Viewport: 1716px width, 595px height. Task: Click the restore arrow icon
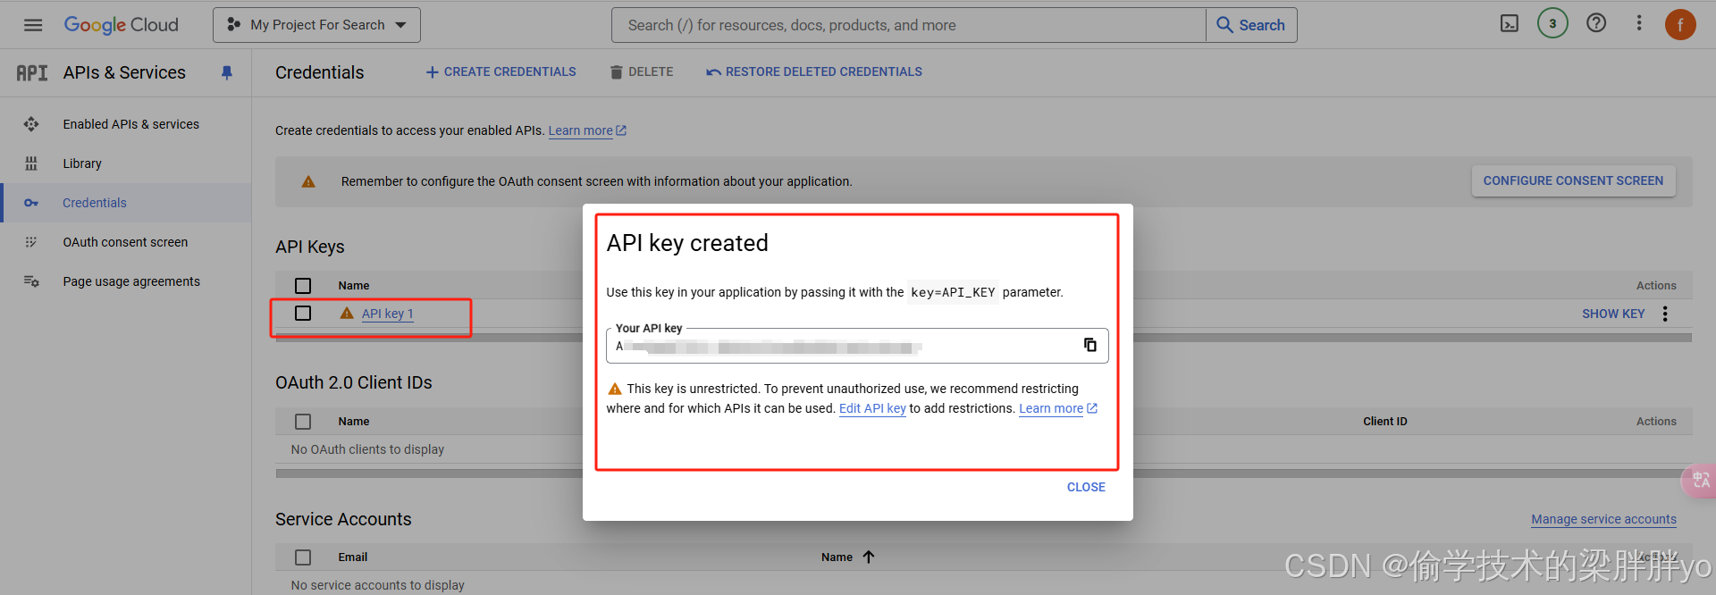[x=713, y=72]
